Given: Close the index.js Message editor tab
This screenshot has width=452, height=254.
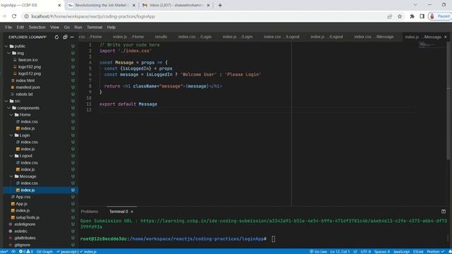Looking at the screenshot, I should click(445, 37).
